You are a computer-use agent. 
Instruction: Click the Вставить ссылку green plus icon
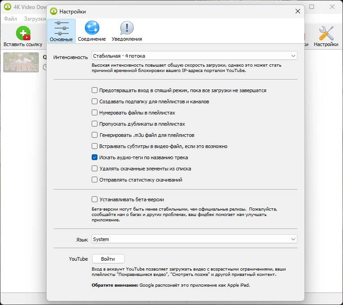(23, 33)
